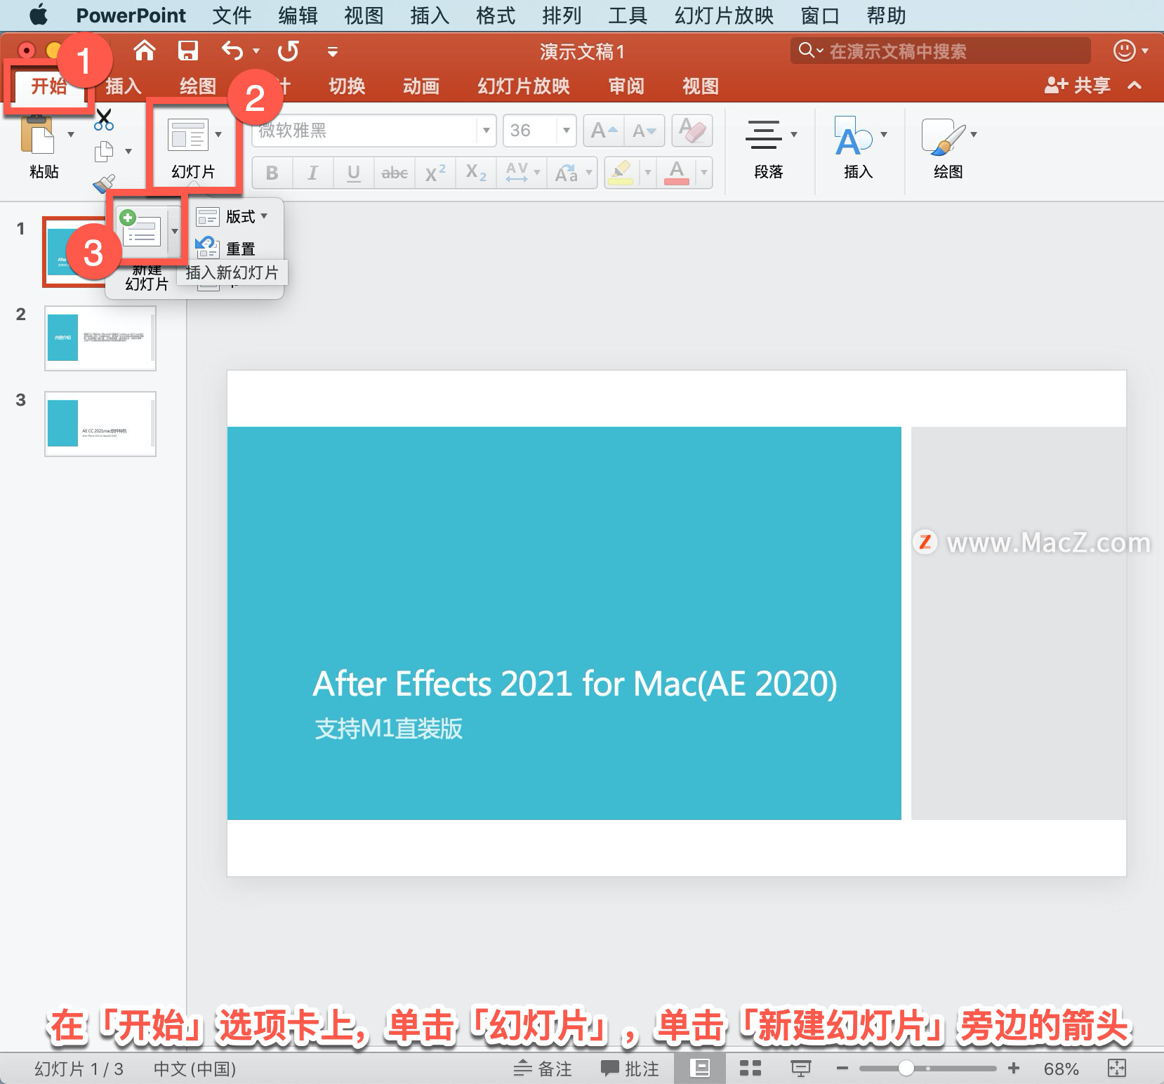
Task: Adjust the zoom slider handle
Action: pyautogui.click(x=906, y=1069)
